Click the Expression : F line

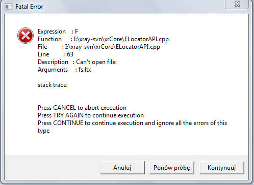pyautogui.click(x=58, y=32)
